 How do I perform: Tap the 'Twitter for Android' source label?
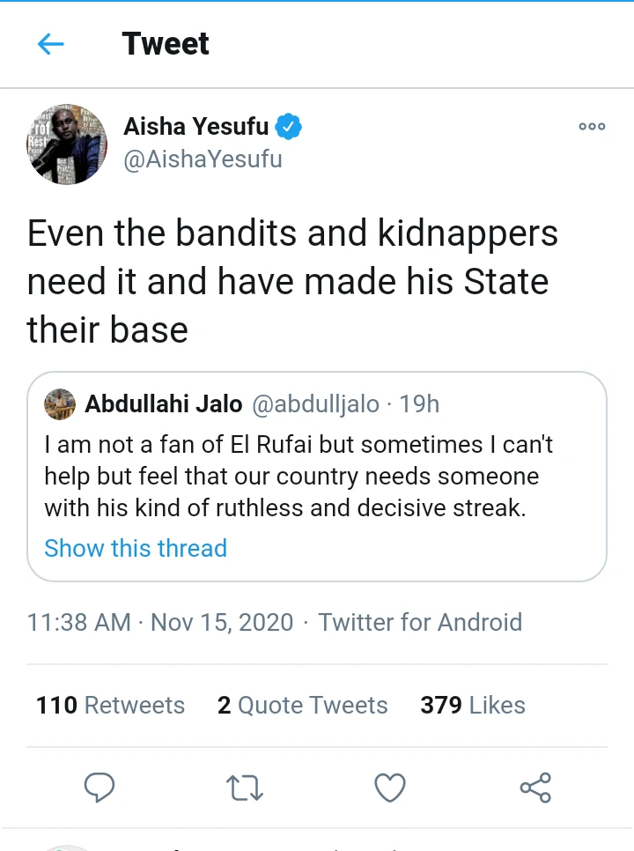tap(420, 622)
